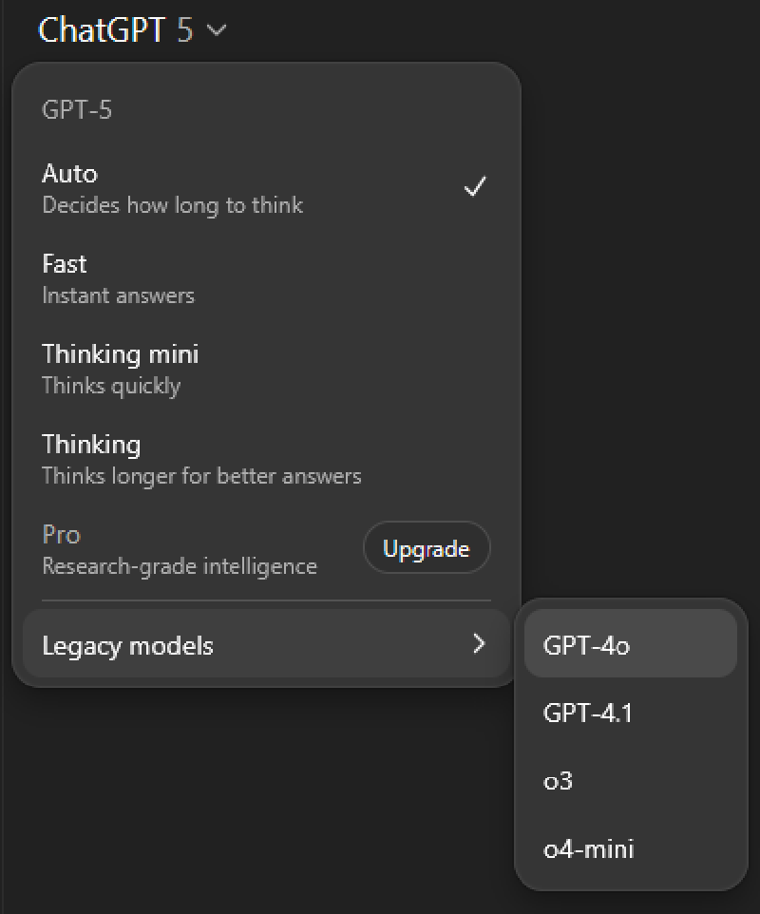Click 'Thinks longer for better answers' text
Screen dimensions: 760x914
coord(201,476)
